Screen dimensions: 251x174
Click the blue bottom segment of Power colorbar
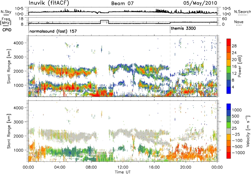point(229,90)
